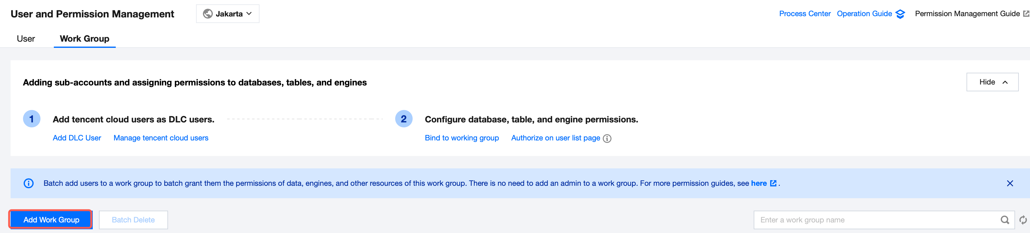Collapse the guide panel with Hide
The width and height of the screenshot is (1030, 233).
pyautogui.click(x=992, y=82)
